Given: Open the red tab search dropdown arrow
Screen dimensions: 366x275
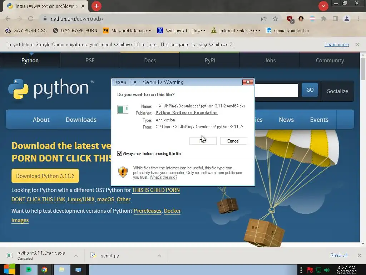Looking at the screenshot, I should pyautogui.click(x=323, y=6).
